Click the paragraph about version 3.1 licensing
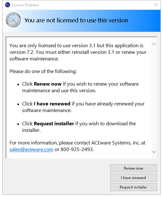The image size is (163, 197). tap(78, 52)
